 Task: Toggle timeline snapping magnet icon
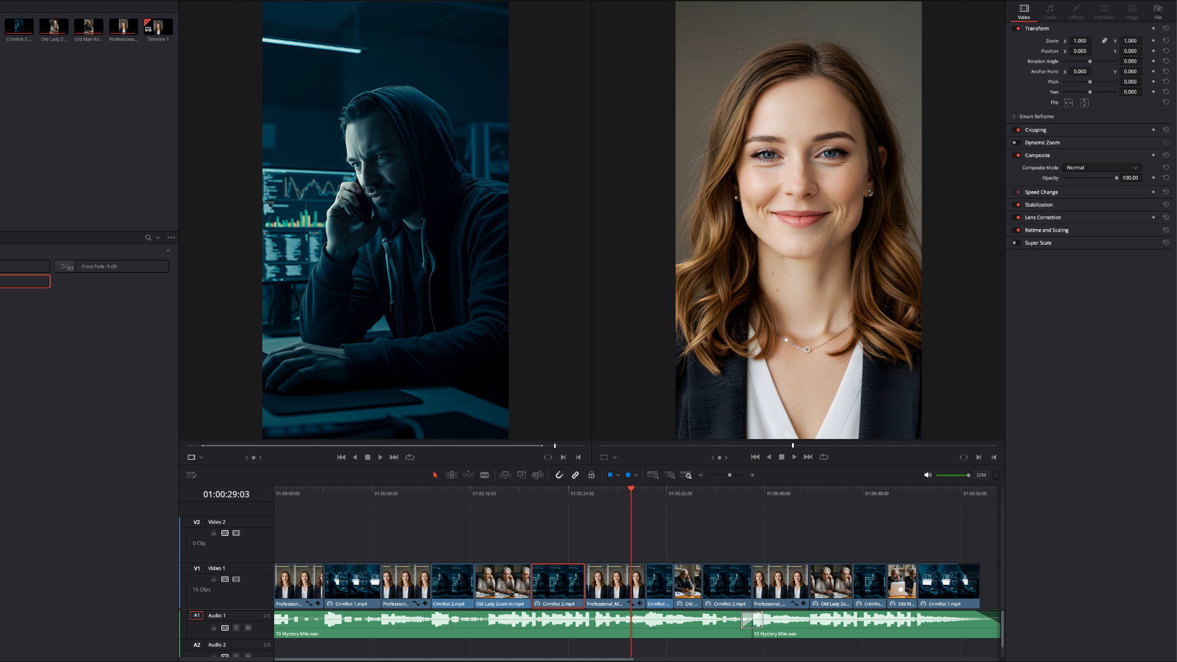[x=559, y=475]
